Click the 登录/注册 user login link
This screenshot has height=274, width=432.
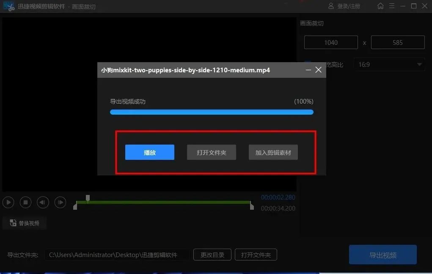coord(344,6)
